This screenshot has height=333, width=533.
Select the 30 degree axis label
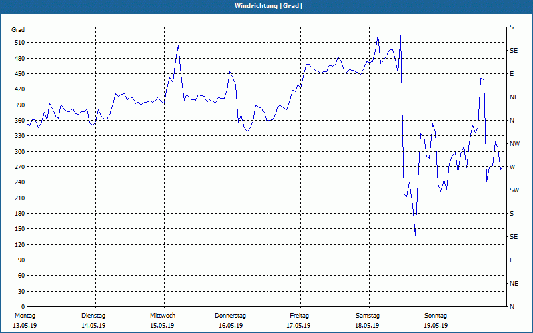point(21,292)
